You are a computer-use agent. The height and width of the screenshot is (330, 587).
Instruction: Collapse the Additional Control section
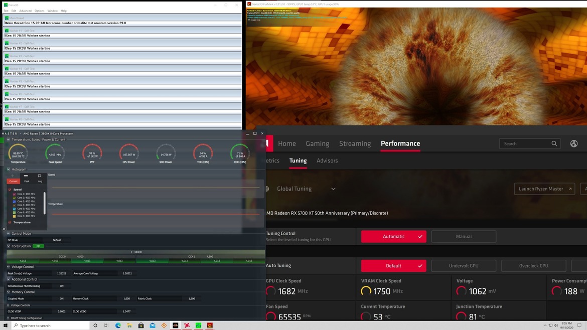[x=8, y=279]
